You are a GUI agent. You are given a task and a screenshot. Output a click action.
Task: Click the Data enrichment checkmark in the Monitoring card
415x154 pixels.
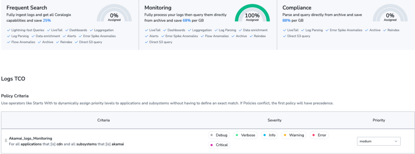[240, 30]
